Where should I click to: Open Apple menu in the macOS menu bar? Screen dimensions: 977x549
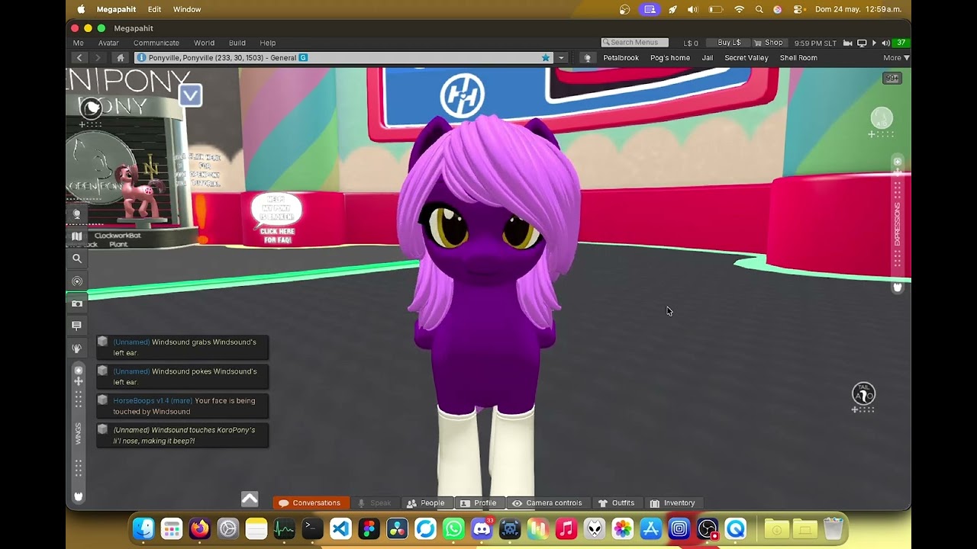[81, 9]
